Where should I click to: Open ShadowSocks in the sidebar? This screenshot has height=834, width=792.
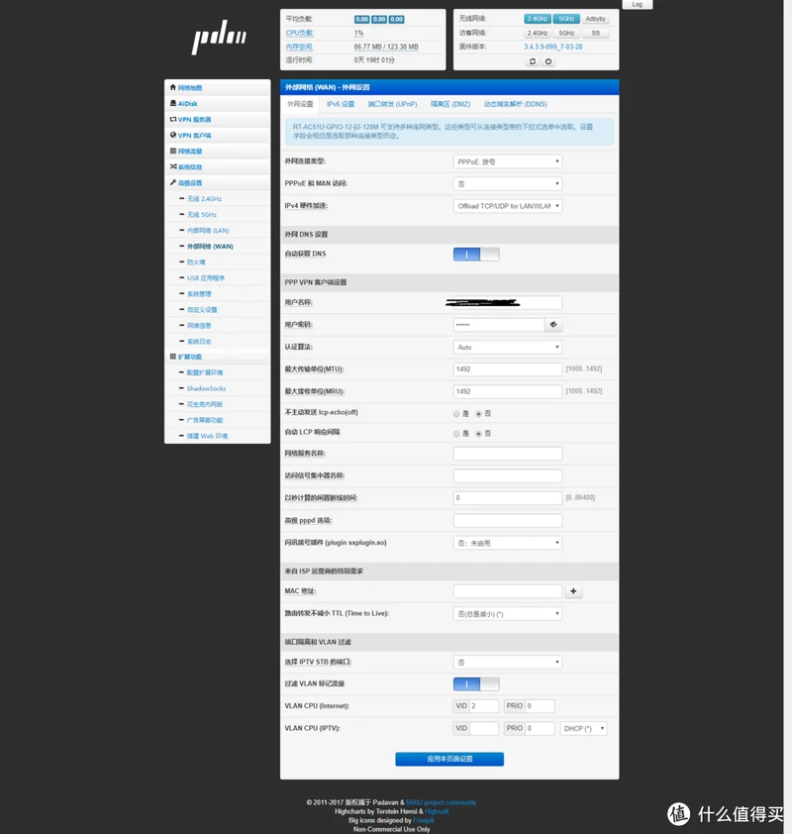click(x=206, y=388)
